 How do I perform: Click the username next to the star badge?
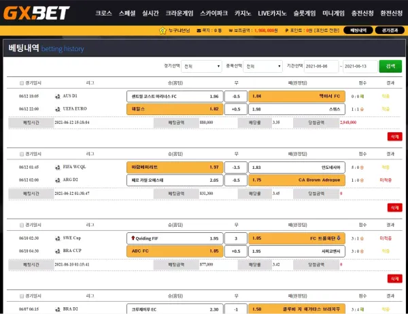click(179, 31)
